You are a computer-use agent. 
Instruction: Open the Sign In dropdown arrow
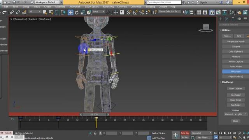[x=217, y=2]
